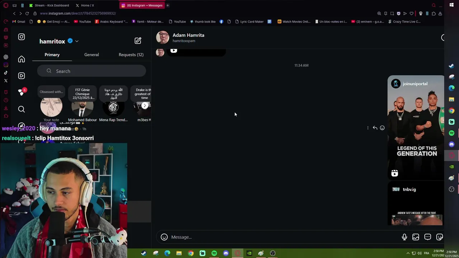
Task: Open the Reels icon in the sidebar
Action: pos(22,76)
